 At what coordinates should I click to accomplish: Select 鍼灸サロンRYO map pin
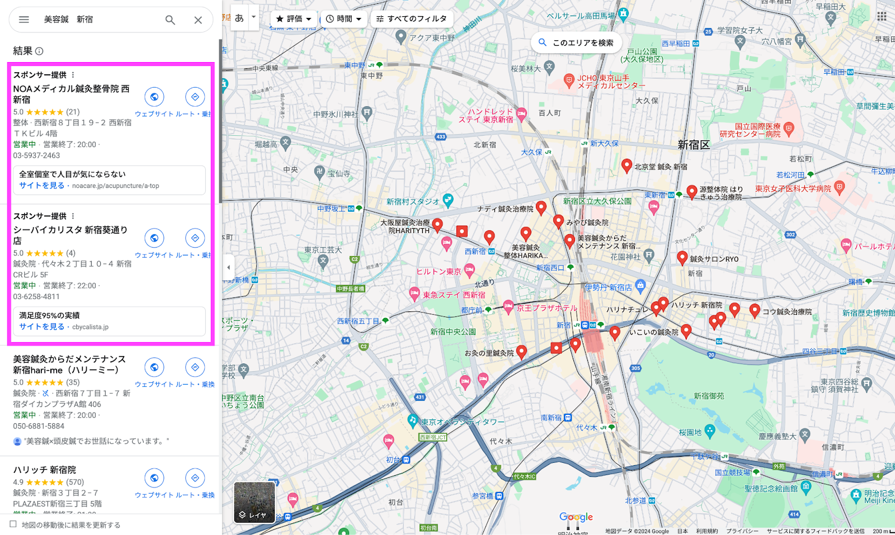click(x=682, y=258)
